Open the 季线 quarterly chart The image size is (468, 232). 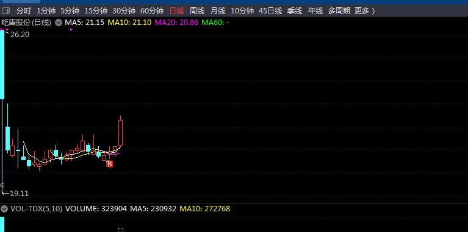[x=295, y=12]
